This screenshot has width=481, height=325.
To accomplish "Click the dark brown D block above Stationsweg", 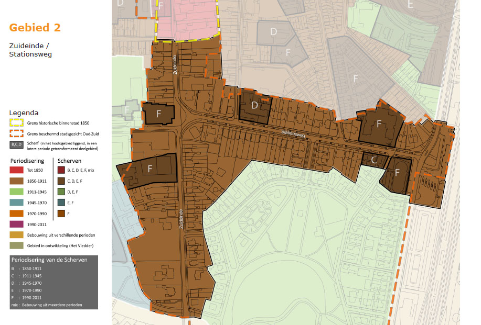I will [255, 106].
